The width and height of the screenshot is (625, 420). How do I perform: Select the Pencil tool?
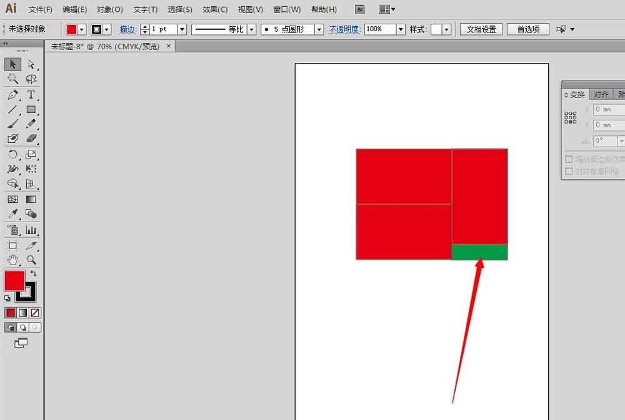tap(31, 124)
